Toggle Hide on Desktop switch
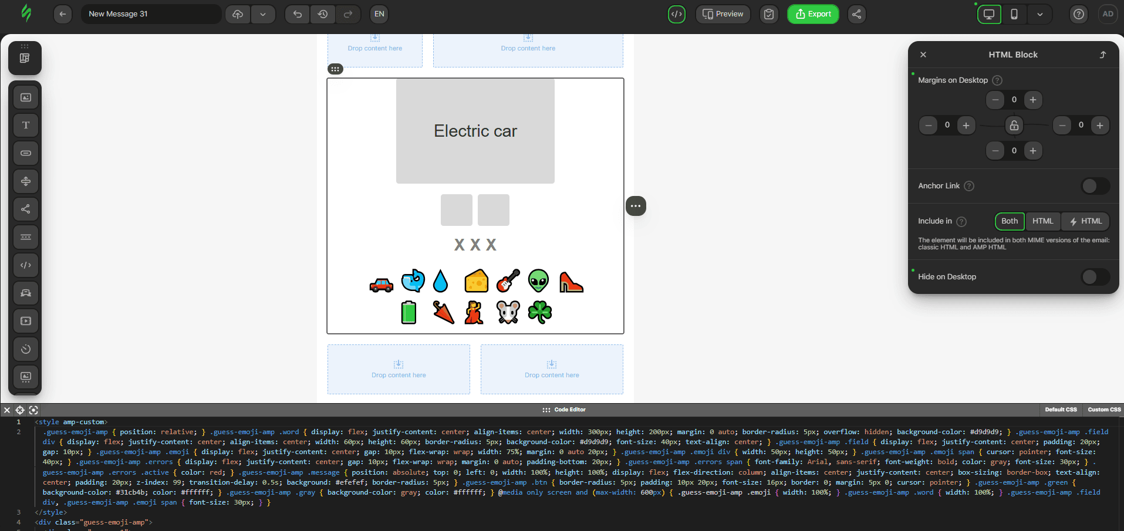 click(x=1095, y=277)
